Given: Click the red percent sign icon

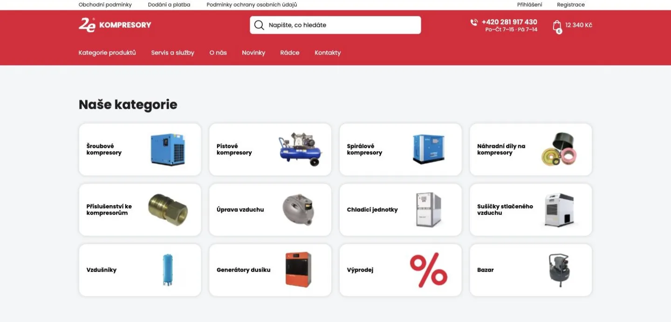Looking at the screenshot, I should [x=429, y=270].
